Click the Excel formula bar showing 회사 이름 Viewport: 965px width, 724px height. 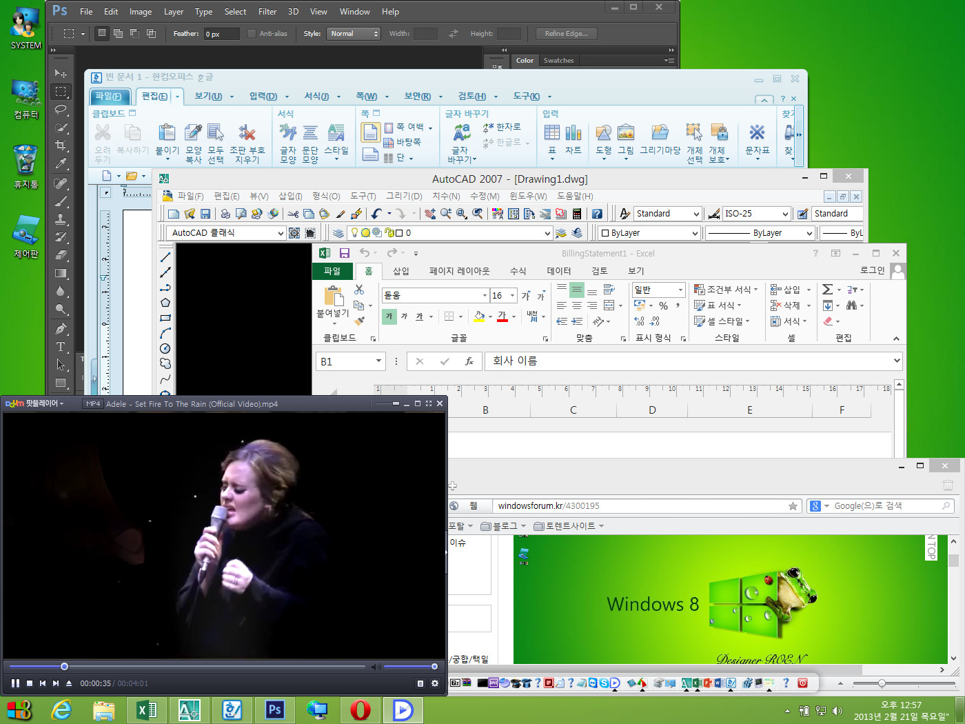689,361
